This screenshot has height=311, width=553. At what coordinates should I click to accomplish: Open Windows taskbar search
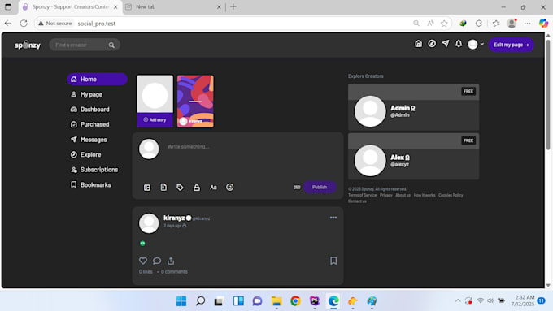pyautogui.click(x=200, y=301)
